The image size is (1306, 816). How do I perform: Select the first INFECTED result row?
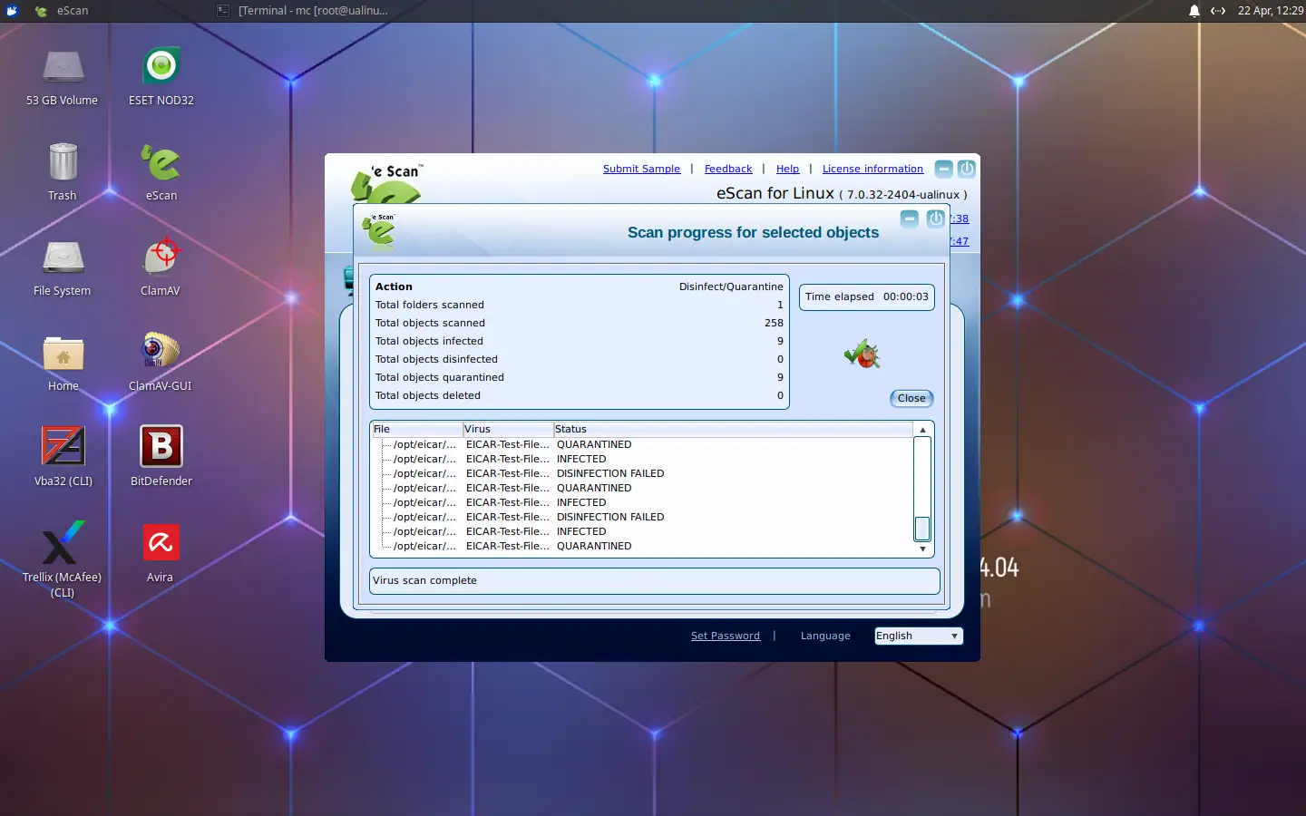point(644,459)
